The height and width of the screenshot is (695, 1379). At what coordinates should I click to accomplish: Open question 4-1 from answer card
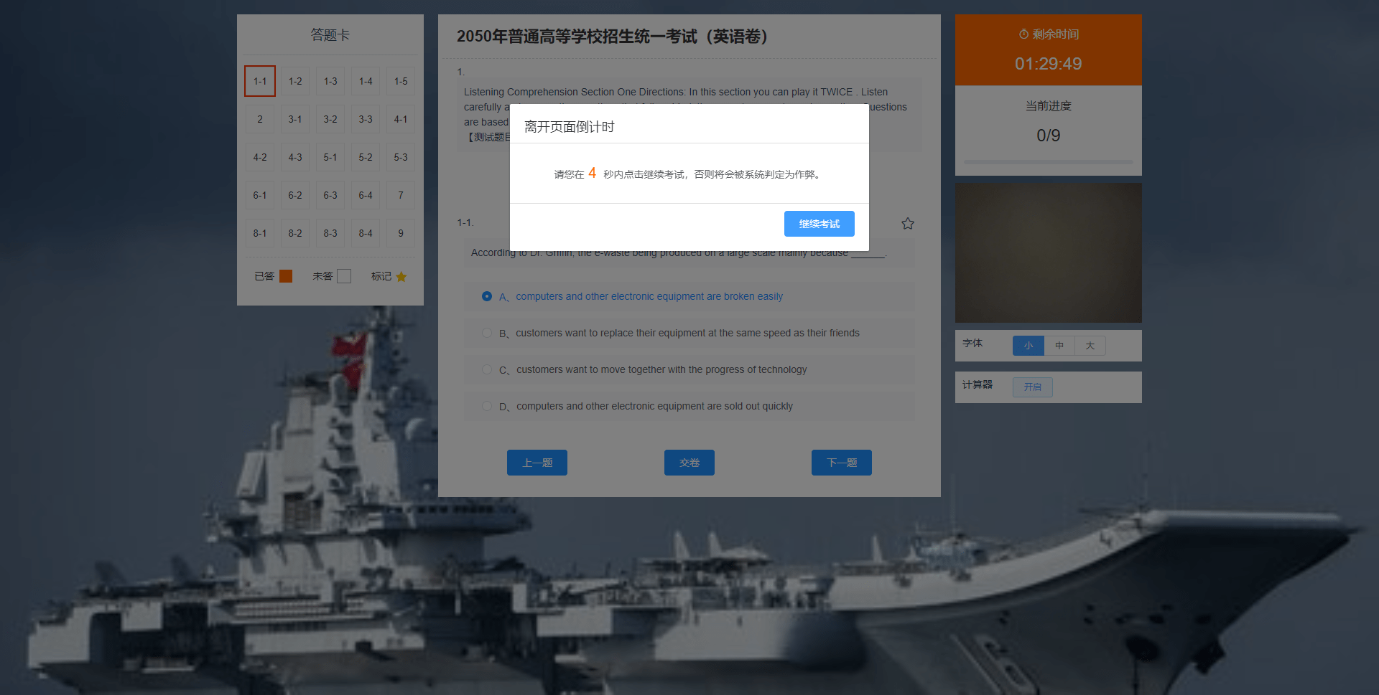pos(401,119)
